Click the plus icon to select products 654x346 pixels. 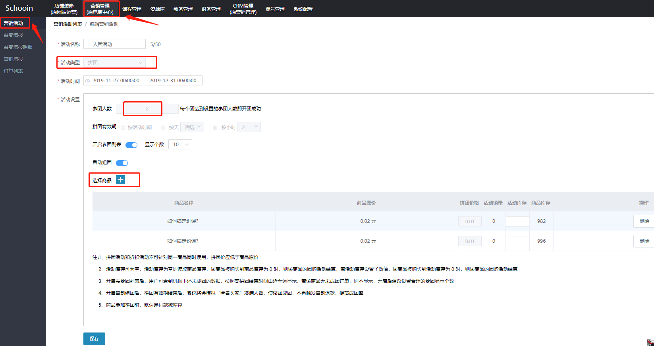(x=120, y=180)
